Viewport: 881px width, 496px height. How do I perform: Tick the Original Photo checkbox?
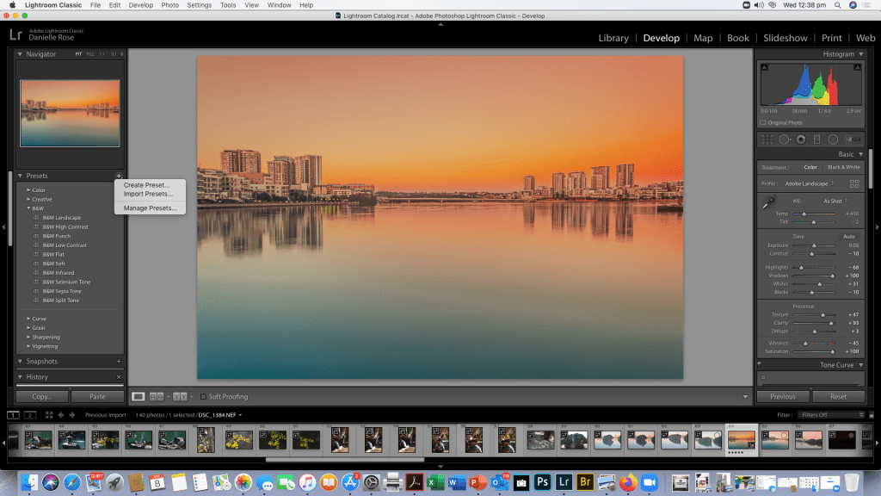(x=763, y=122)
